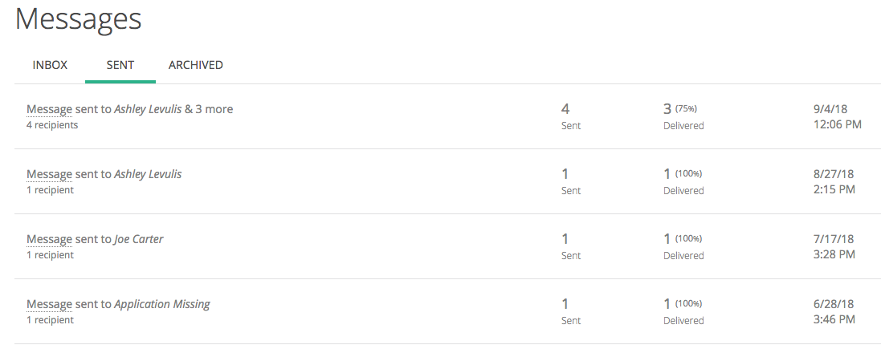Click the 7/17/18 3:28 PM timestamp
Viewport: 881px width, 345px height.
[x=834, y=246]
